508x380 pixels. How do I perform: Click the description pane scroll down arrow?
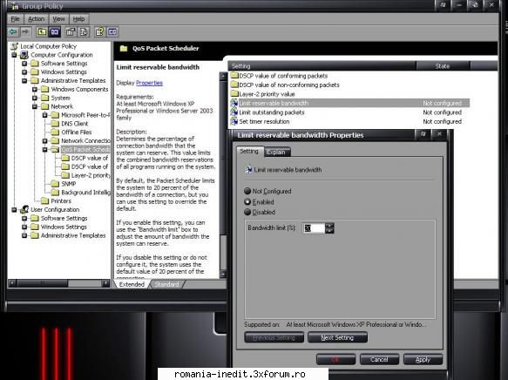point(223,274)
